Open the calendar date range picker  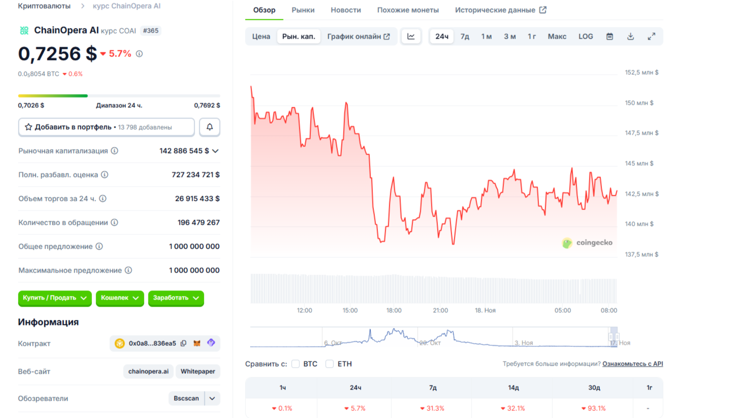click(610, 37)
